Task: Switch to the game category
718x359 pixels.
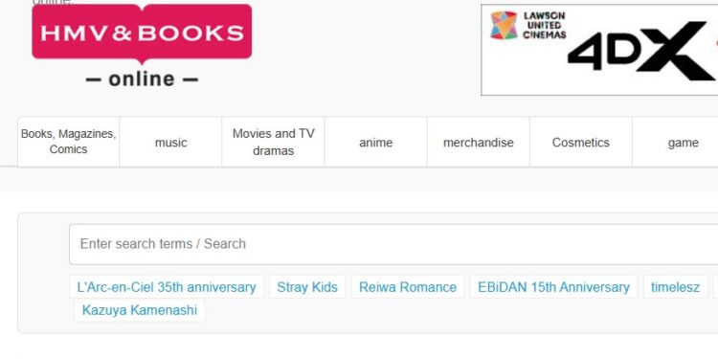Action: pos(676,142)
